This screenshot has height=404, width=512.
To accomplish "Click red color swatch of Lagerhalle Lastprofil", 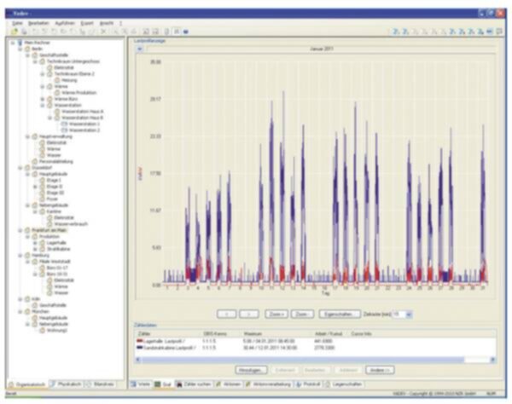I will pos(140,341).
